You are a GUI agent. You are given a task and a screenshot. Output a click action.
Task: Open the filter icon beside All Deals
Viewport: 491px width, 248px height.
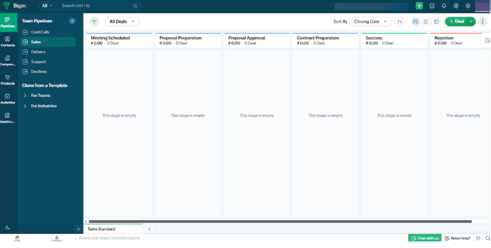(x=94, y=22)
